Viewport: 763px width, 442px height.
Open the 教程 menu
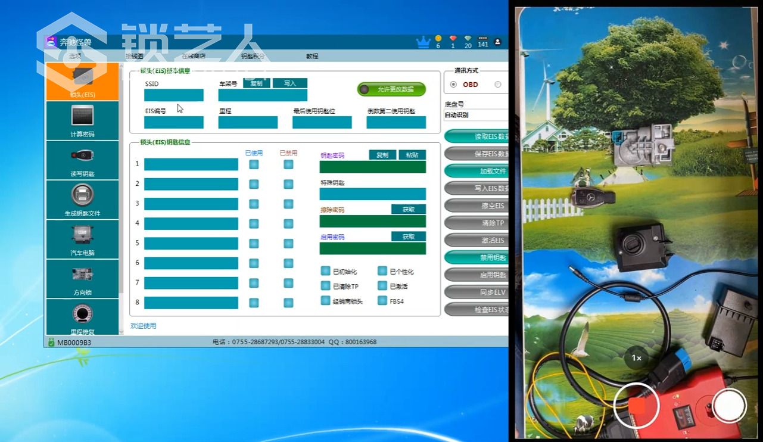pos(312,56)
